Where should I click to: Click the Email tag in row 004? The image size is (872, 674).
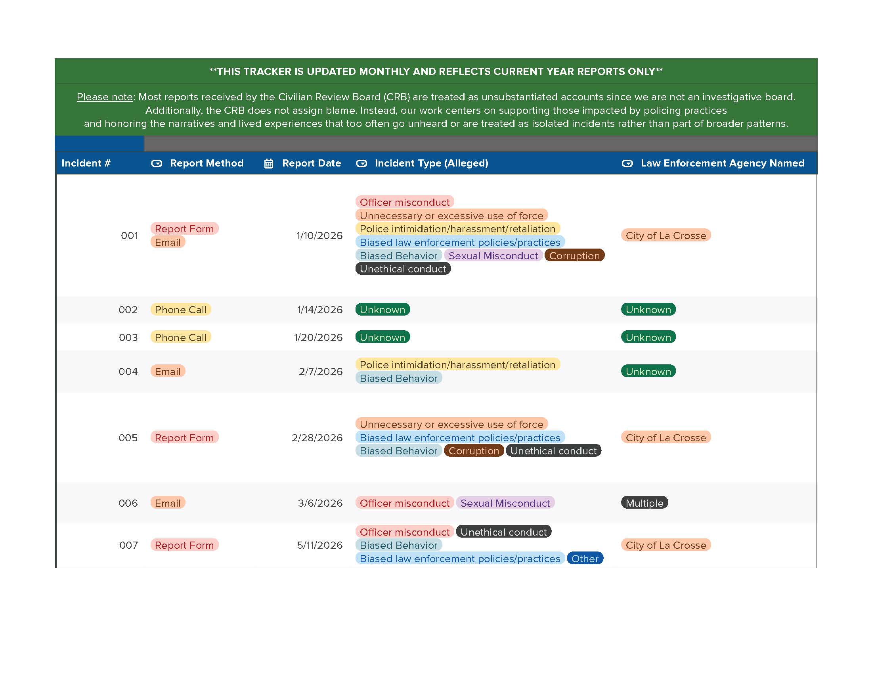pyautogui.click(x=168, y=372)
